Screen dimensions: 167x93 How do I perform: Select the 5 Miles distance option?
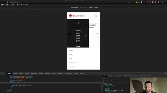(78, 34)
